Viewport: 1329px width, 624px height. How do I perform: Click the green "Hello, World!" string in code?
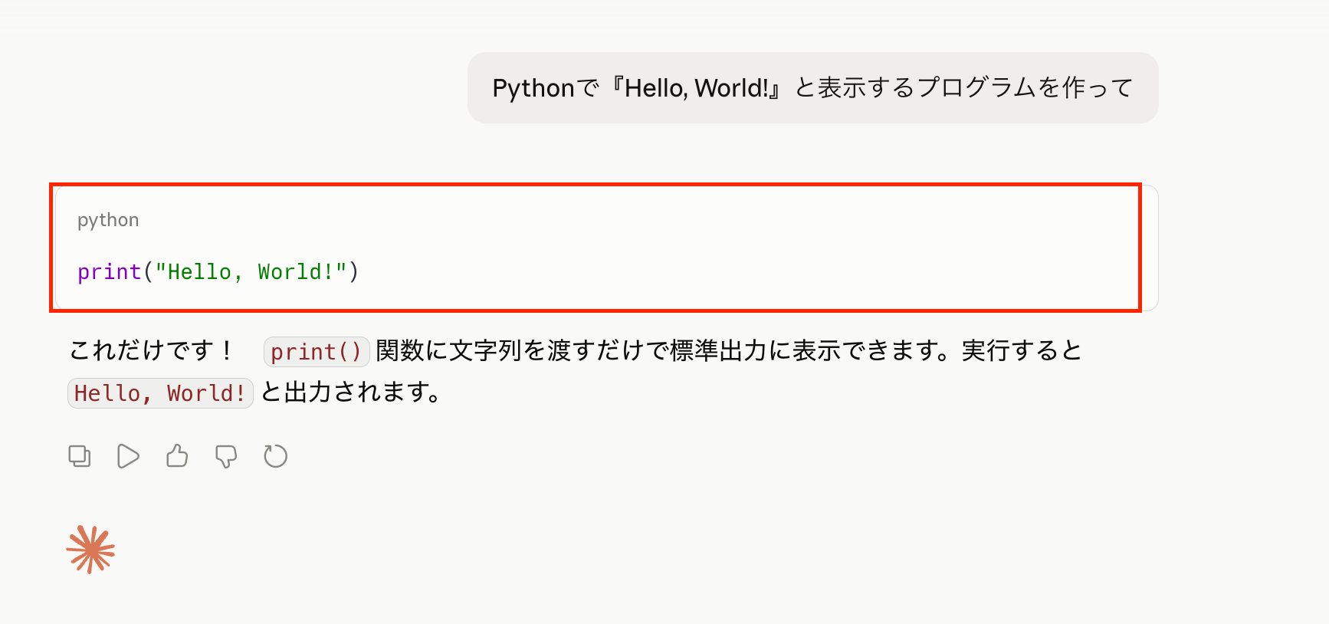point(251,272)
